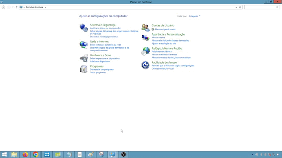Click the Desinstalar um programa link
Viewport: 282px width, 158px height.
click(x=101, y=70)
